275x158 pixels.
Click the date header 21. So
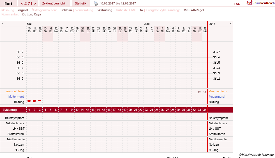(88, 30)
